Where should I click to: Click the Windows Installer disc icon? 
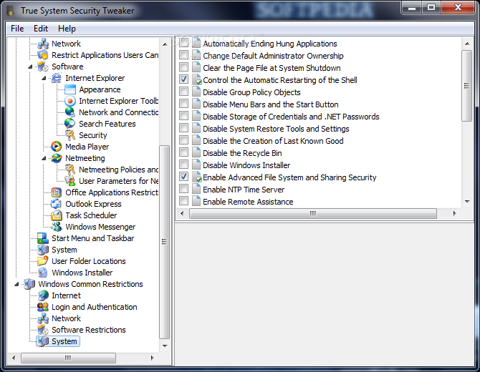(43, 273)
